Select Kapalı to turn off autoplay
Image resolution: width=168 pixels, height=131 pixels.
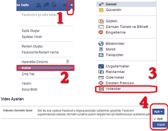point(160,125)
